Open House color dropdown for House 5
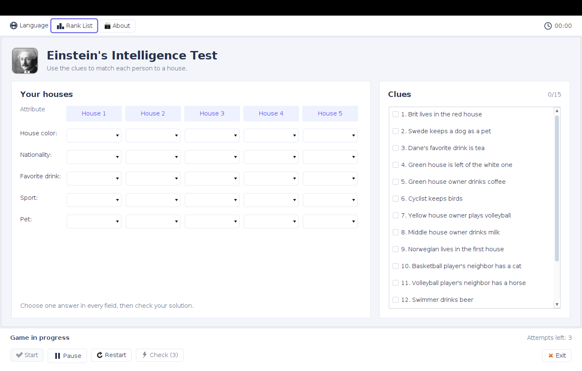 [x=330, y=136]
